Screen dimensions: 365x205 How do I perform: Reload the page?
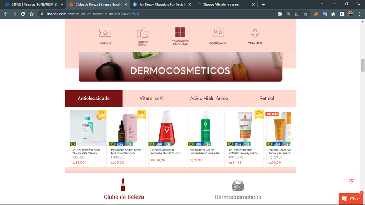point(23,14)
